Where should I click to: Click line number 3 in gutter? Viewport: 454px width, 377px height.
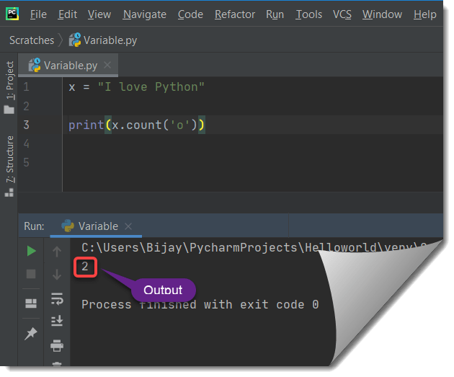26,125
